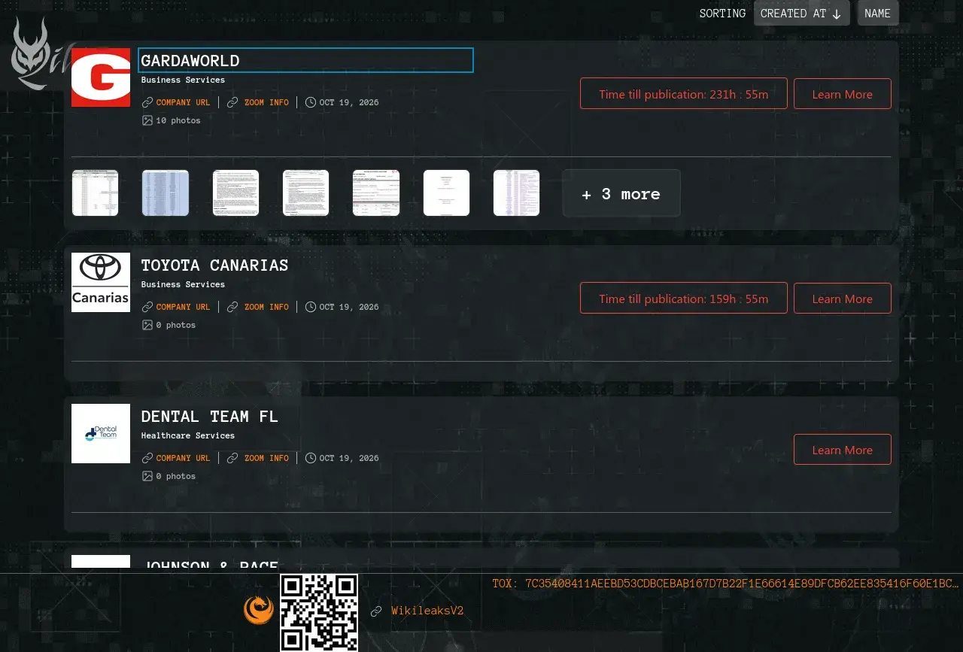Sort listings by Created At
The height and width of the screenshot is (652, 963).
[802, 14]
